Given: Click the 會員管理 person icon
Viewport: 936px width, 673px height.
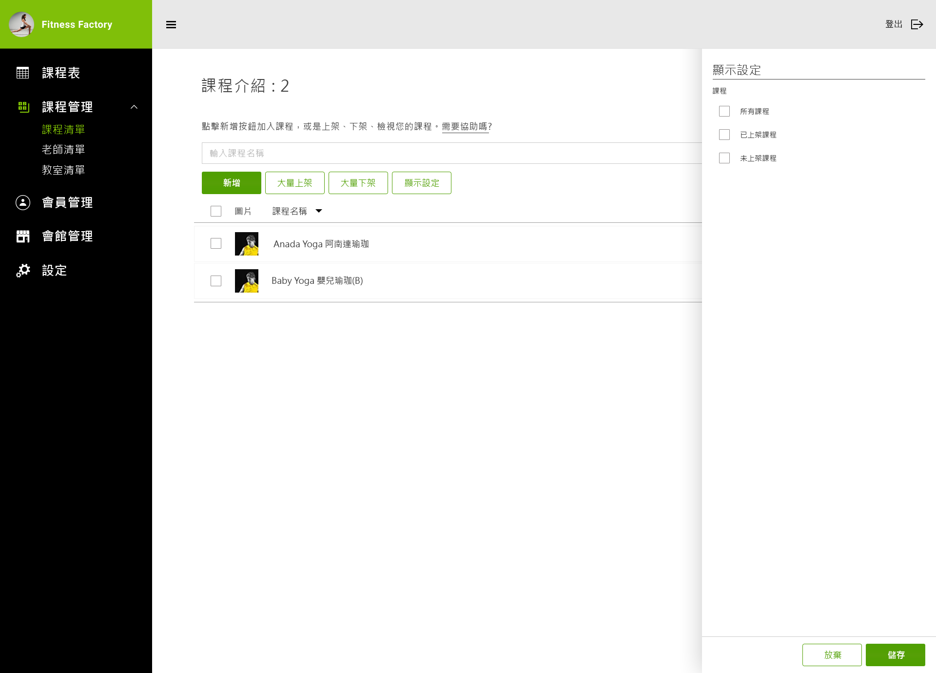Looking at the screenshot, I should (23, 202).
